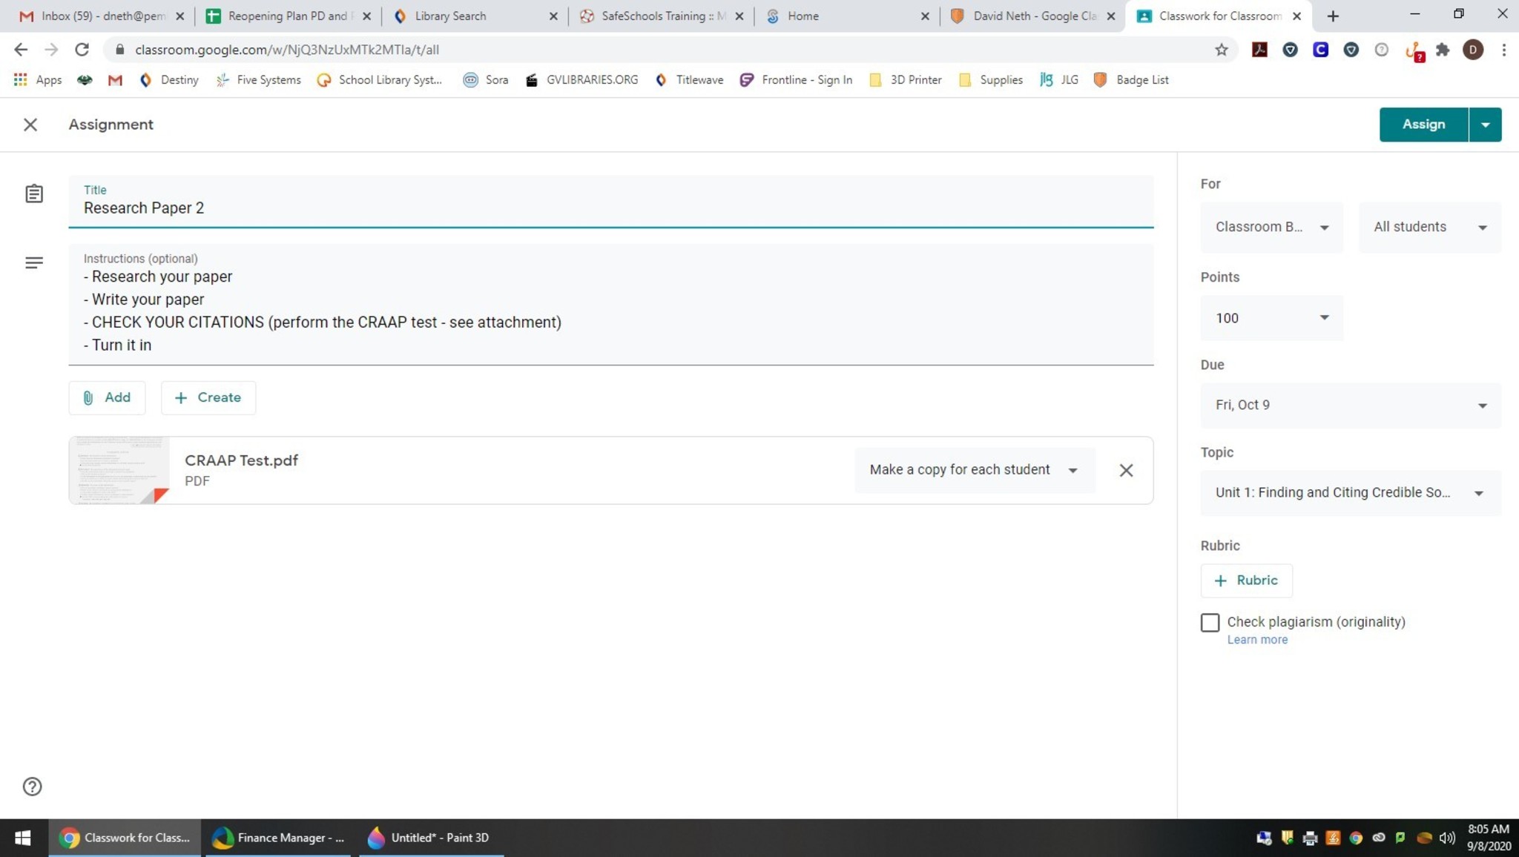Change the Make a copy for each student option
This screenshot has height=857, width=1519.
point(974,470)
